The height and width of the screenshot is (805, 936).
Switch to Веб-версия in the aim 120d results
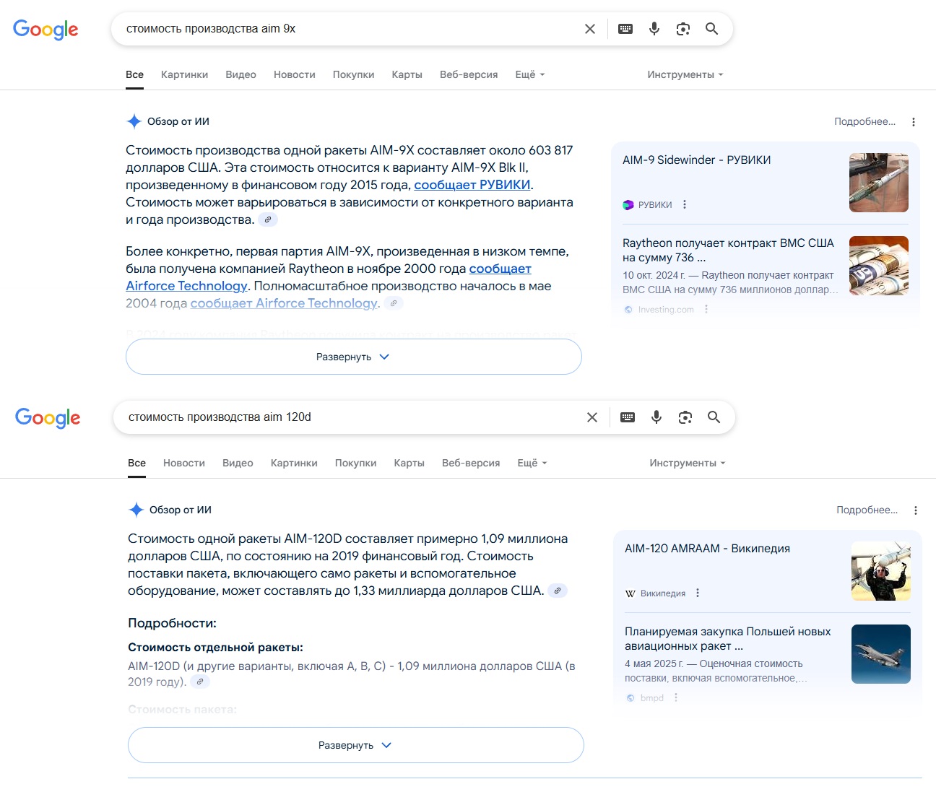click(471, 463)
